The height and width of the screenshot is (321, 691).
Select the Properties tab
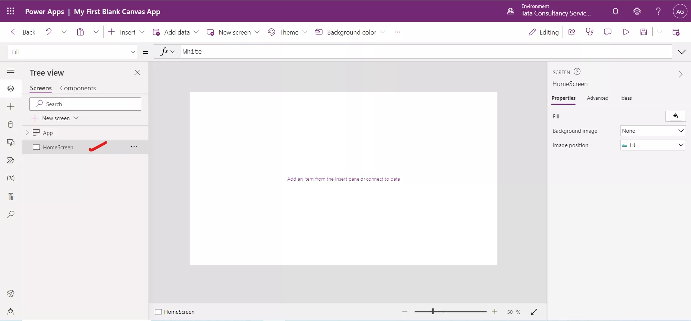pyautogui.click(x=563, y=98)
